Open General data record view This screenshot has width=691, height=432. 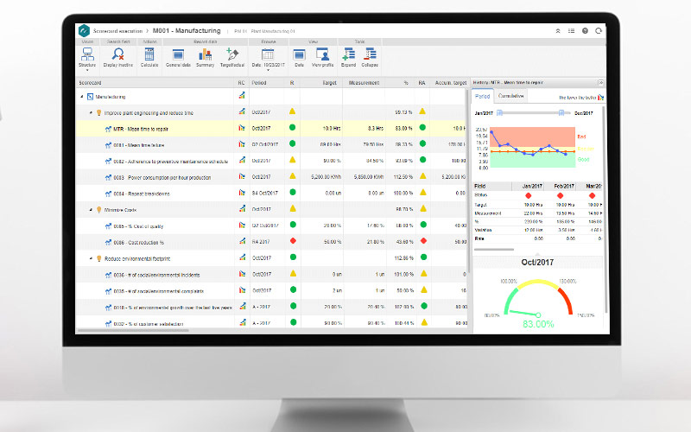(x=178, y=57)
